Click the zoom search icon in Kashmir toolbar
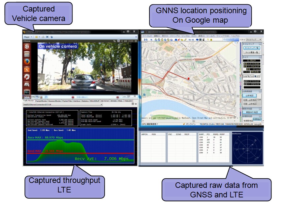 coord(146,39)
